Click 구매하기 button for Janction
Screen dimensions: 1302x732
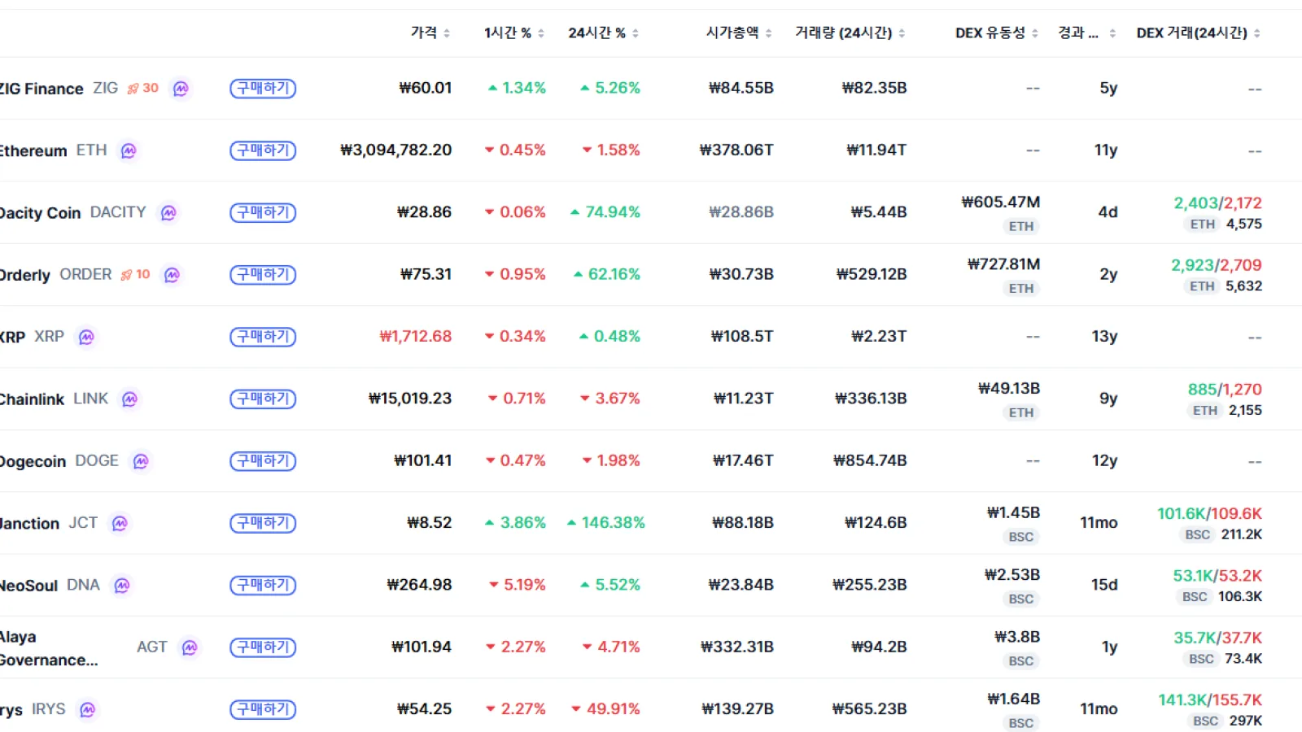(x=263, y=523)
